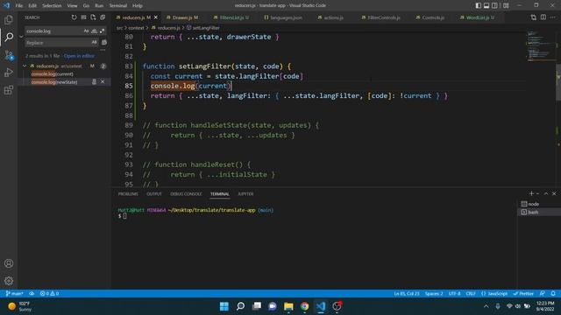Split the editor to the right
This screenshot has height=315, width=561.
click(543, 17)
